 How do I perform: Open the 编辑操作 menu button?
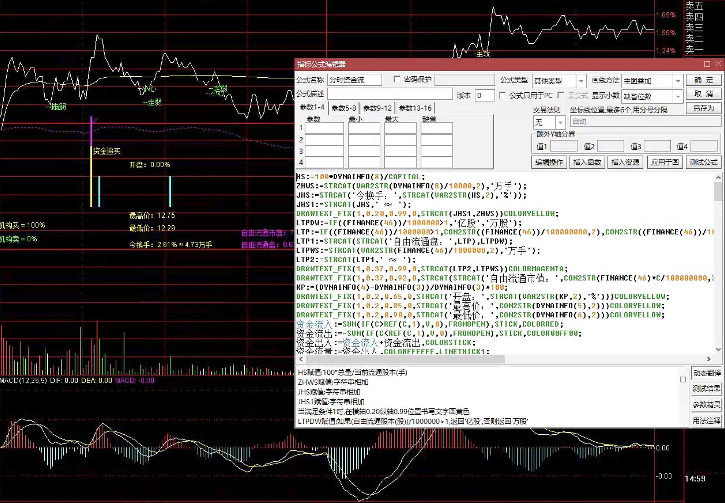[549, 162]
